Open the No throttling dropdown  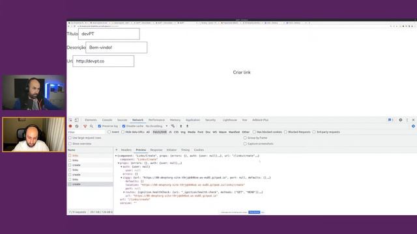click(x=156, y=126)
